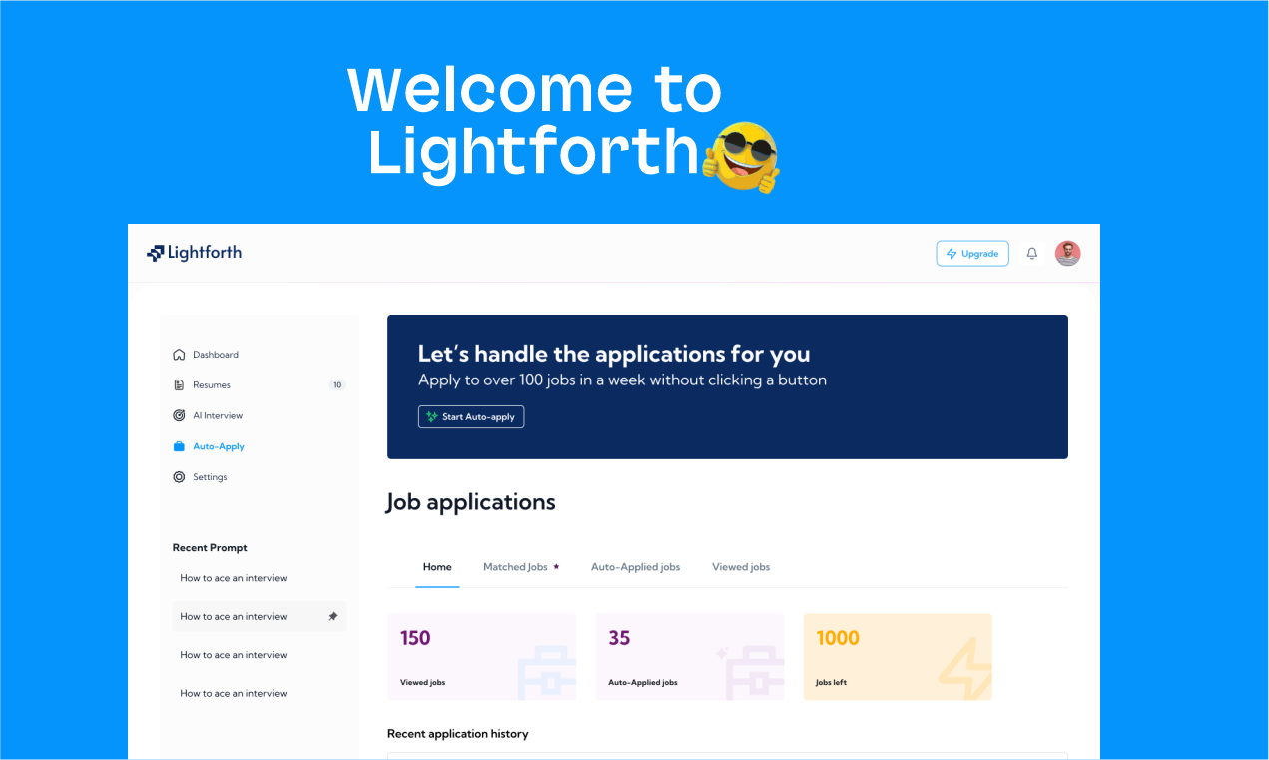Click the 'Job applications' heading
This screenshot has width=1269, height=760.
point(471,502)
